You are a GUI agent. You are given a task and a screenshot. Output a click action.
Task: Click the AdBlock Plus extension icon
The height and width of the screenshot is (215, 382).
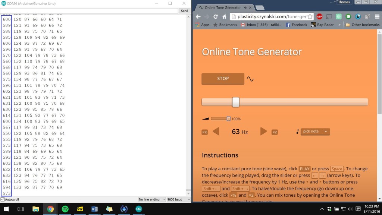point(319,17)
